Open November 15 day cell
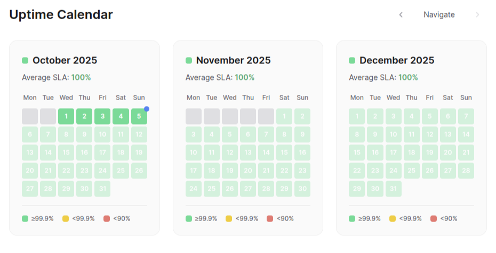The width and height of the screenshot is (496, 253). point(284,152)
